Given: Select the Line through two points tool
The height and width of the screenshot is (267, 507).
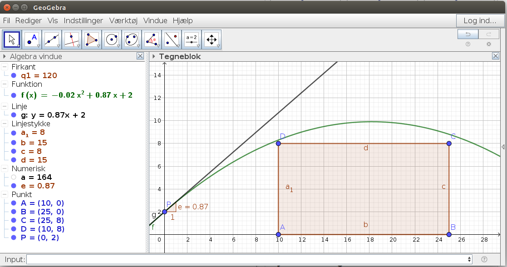Looking at the screenshot, I should point(52,40).
